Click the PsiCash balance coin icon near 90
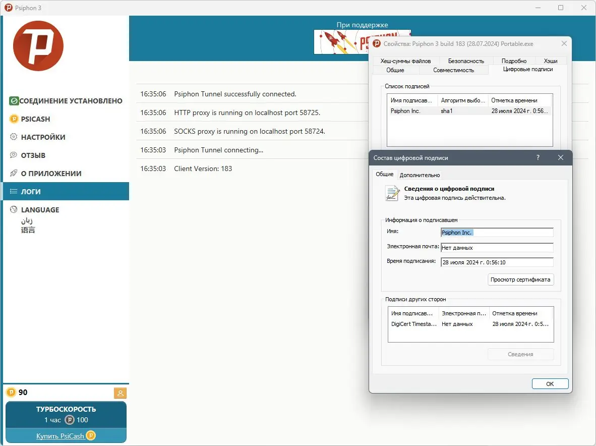The height and width of the screenshot is (446, 596). point(11,393)
